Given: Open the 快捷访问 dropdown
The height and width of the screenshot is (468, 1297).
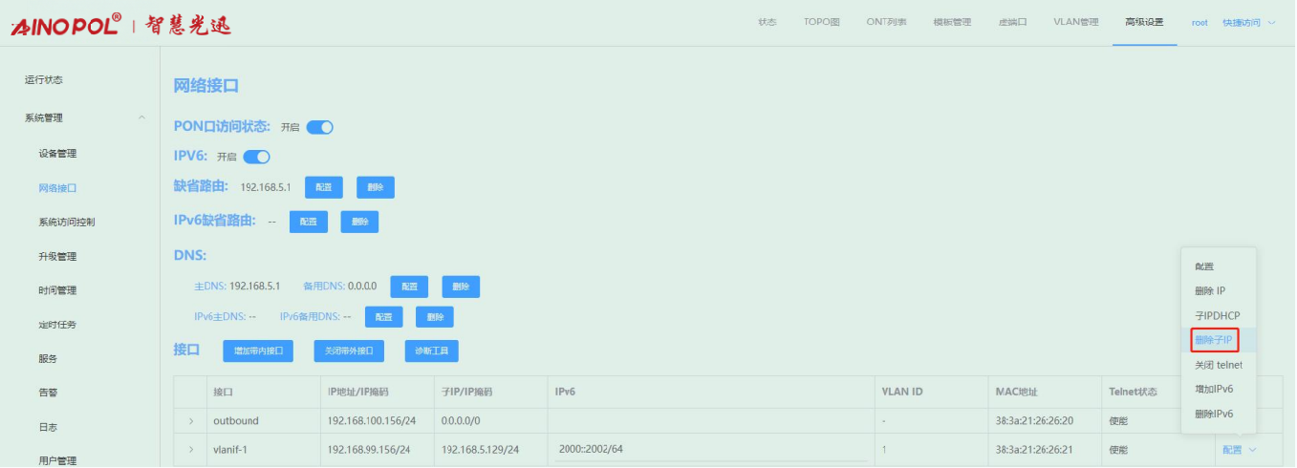Looking at the screenshot, I should click(1248, 23).
